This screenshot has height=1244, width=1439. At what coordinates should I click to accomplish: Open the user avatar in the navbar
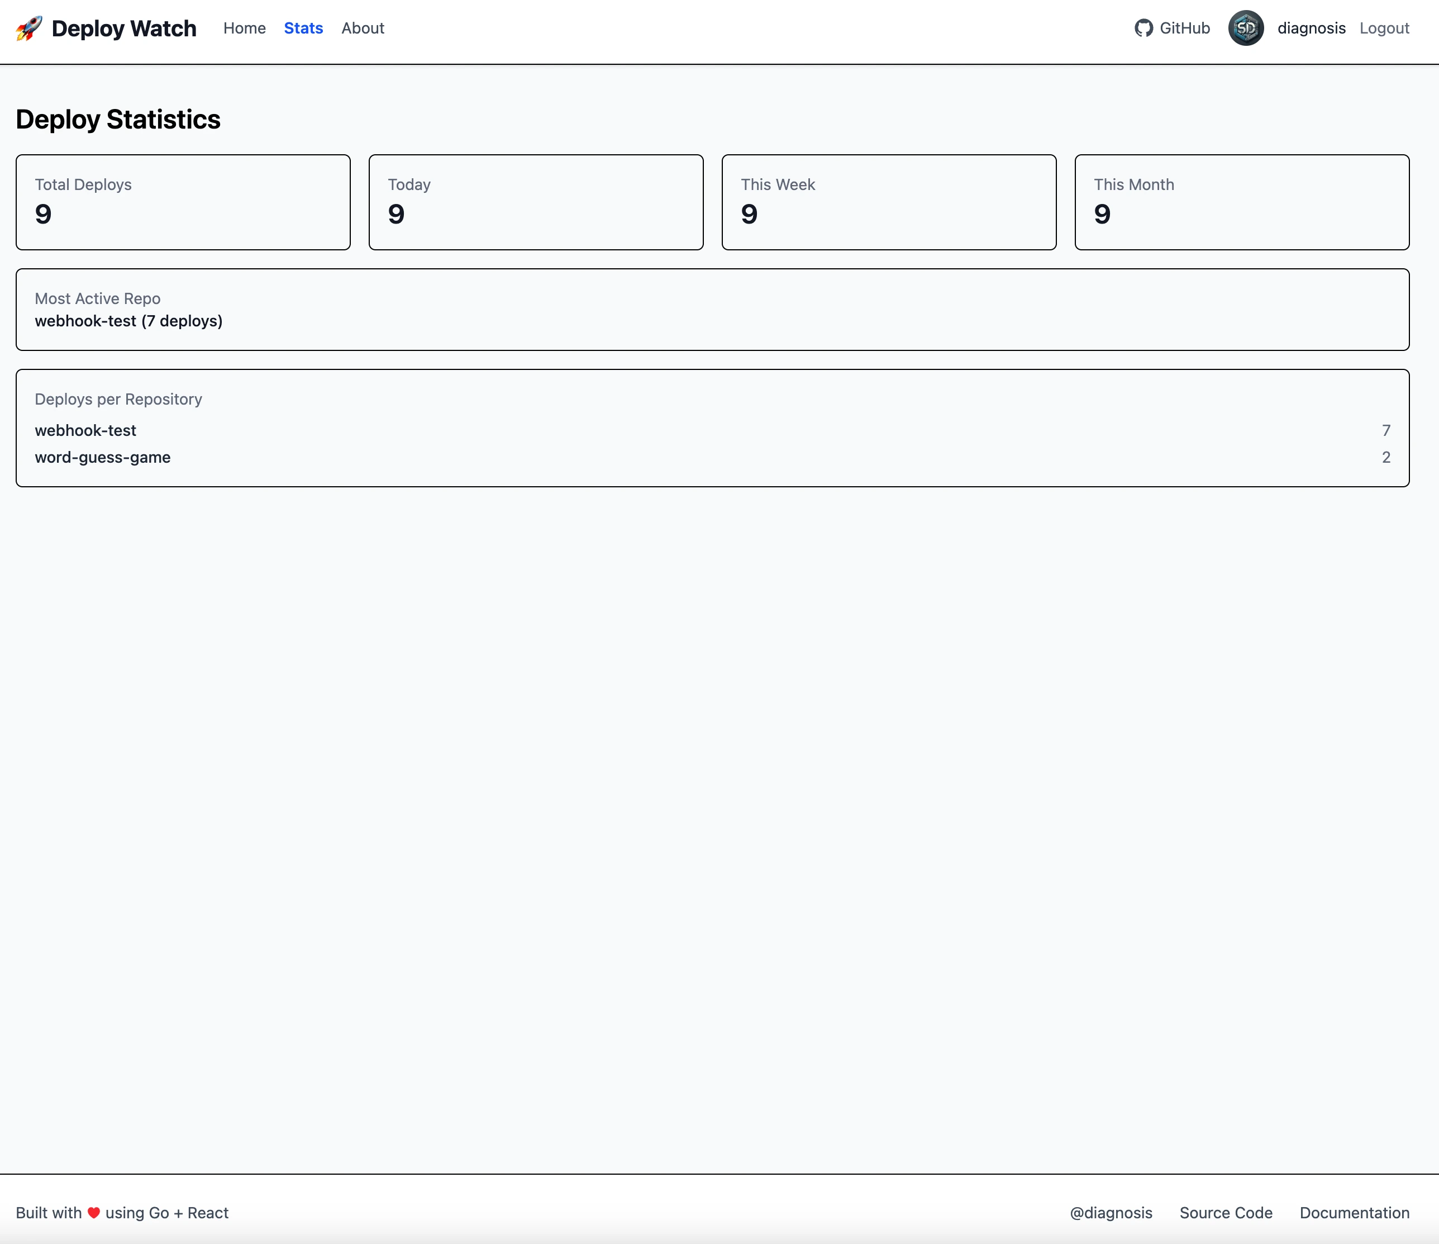pyautogui.click(x=1246, y=29)
